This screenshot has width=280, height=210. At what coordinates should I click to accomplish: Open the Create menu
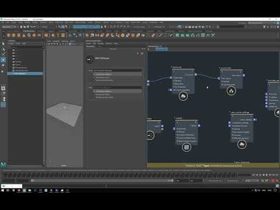(14, 23)
